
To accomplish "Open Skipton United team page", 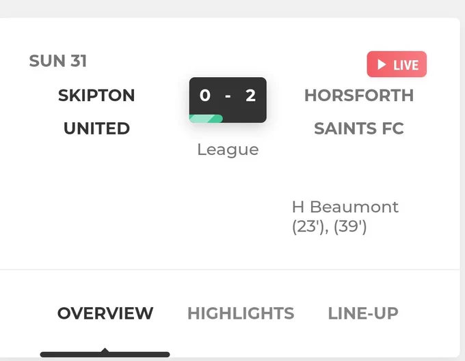I will pos(96,112).
